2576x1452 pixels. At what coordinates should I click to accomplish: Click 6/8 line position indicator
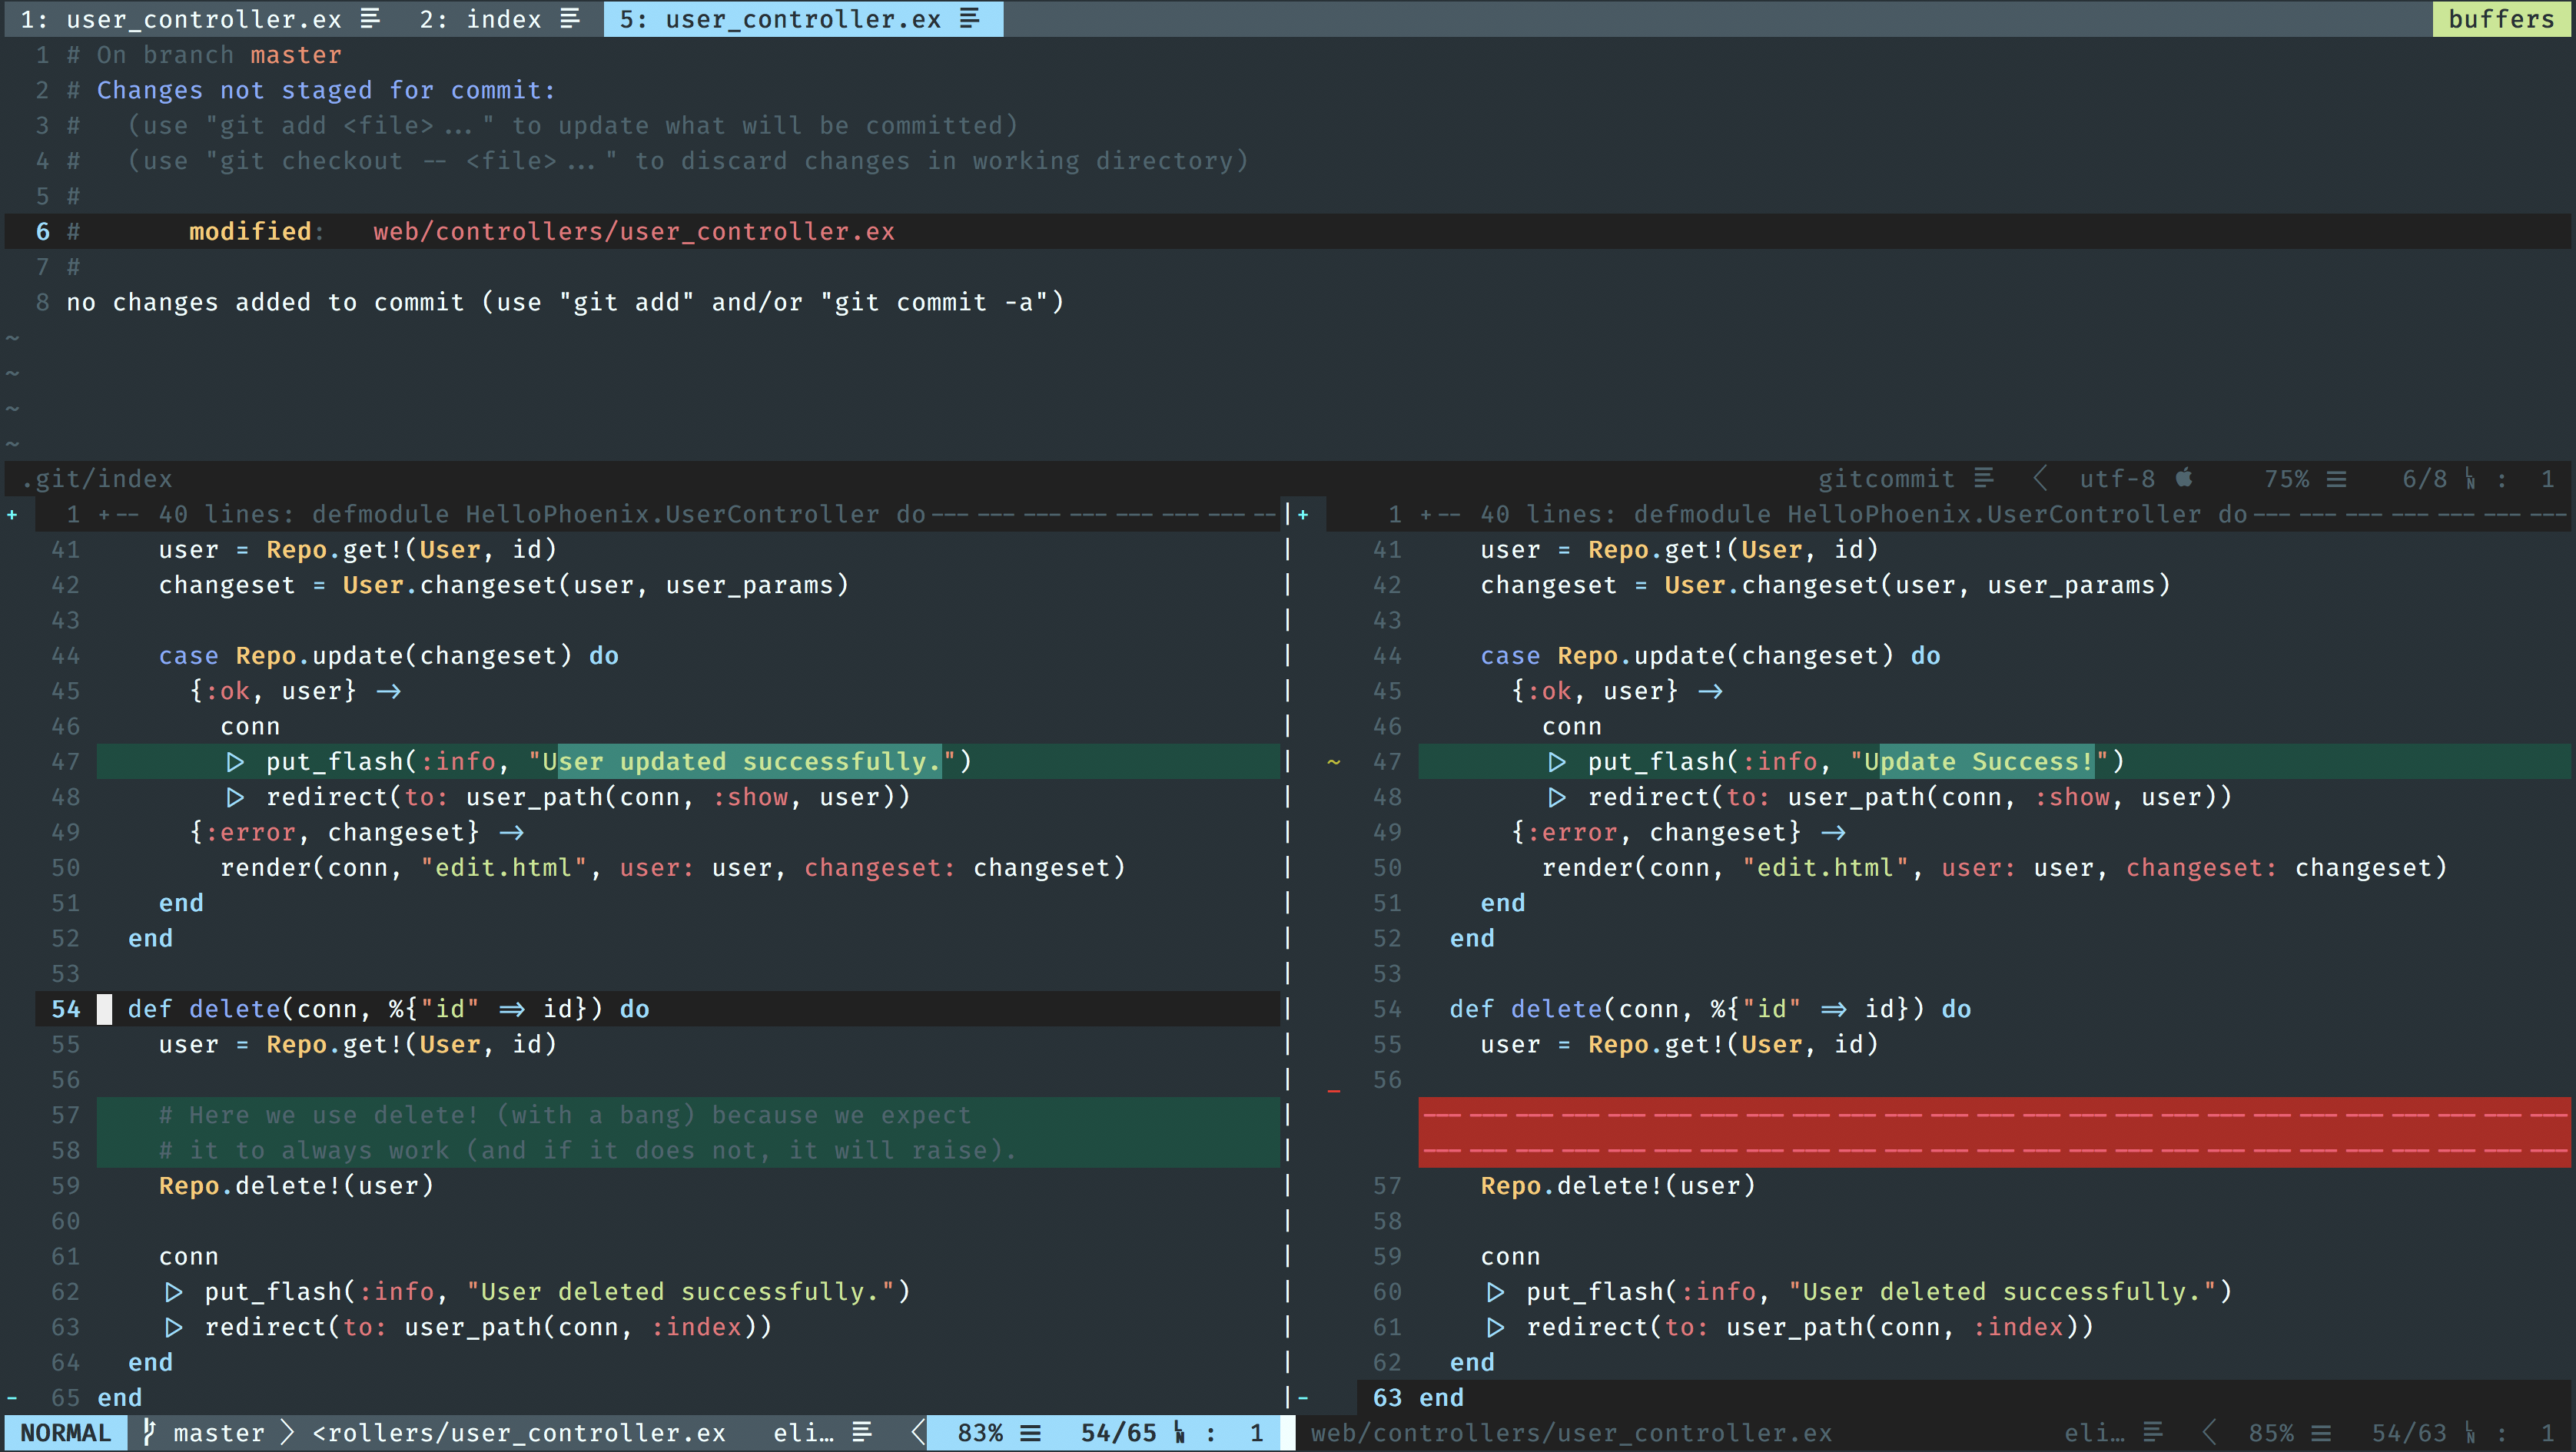(2425, 479)
